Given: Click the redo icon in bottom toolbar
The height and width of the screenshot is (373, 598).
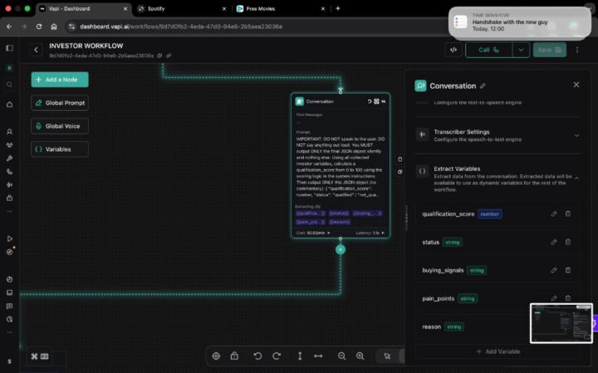Looking at the screenshot, I should tap(276, 356).
